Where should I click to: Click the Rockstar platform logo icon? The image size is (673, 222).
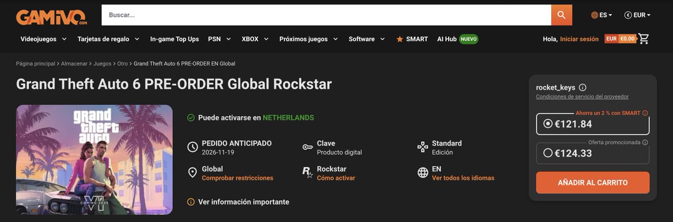pos(307,173)
